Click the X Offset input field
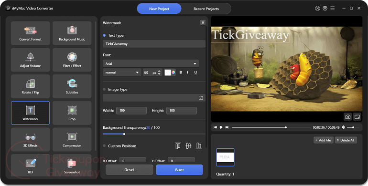 (133, 160)
